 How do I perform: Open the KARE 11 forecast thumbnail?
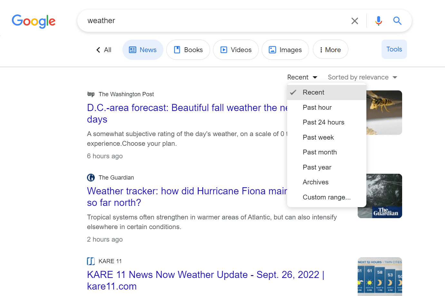point(380,277)
